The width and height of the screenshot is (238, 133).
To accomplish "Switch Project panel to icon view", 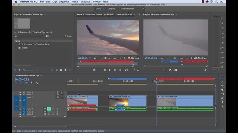I will [20, 70].
